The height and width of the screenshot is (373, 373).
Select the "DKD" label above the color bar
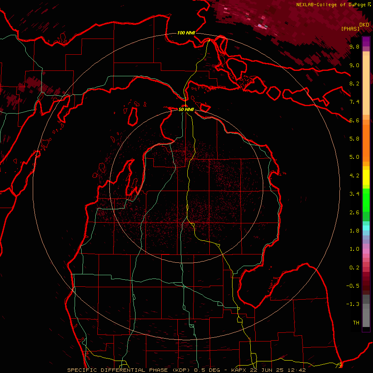pyautogui.click(x=364, y=25)
